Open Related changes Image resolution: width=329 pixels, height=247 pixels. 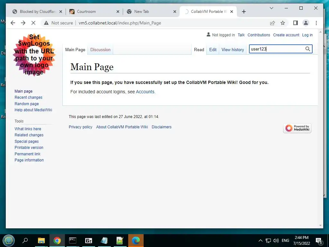click(29, 135)
